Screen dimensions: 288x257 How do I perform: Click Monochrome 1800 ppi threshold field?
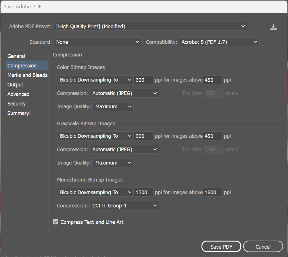(212, 192)
